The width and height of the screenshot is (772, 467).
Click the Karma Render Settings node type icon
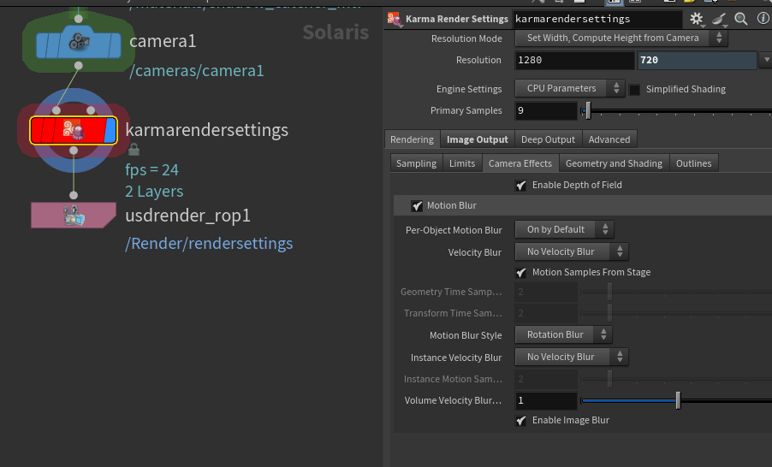395,19
